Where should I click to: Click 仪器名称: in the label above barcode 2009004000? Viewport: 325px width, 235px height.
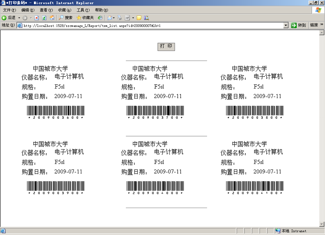tap(134, 153)
